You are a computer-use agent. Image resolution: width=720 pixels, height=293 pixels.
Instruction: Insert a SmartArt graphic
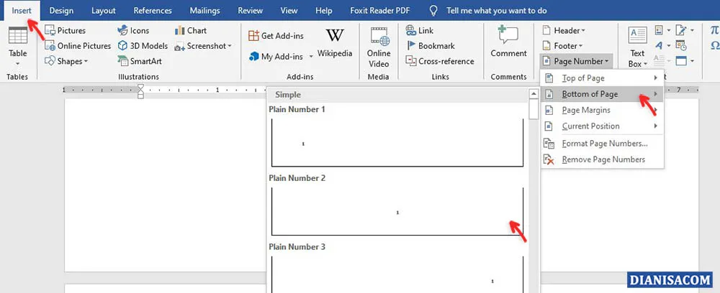tap(140, 61)
